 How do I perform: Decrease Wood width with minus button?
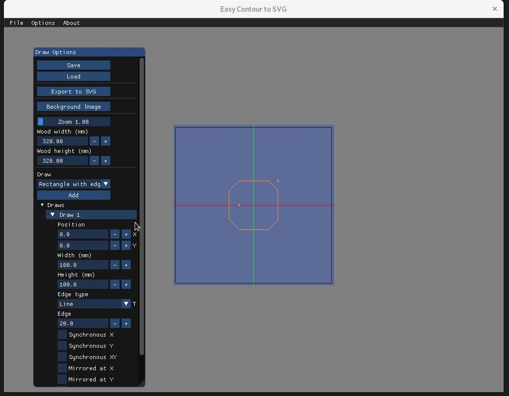pyautogui.click(x=95, y=141)
